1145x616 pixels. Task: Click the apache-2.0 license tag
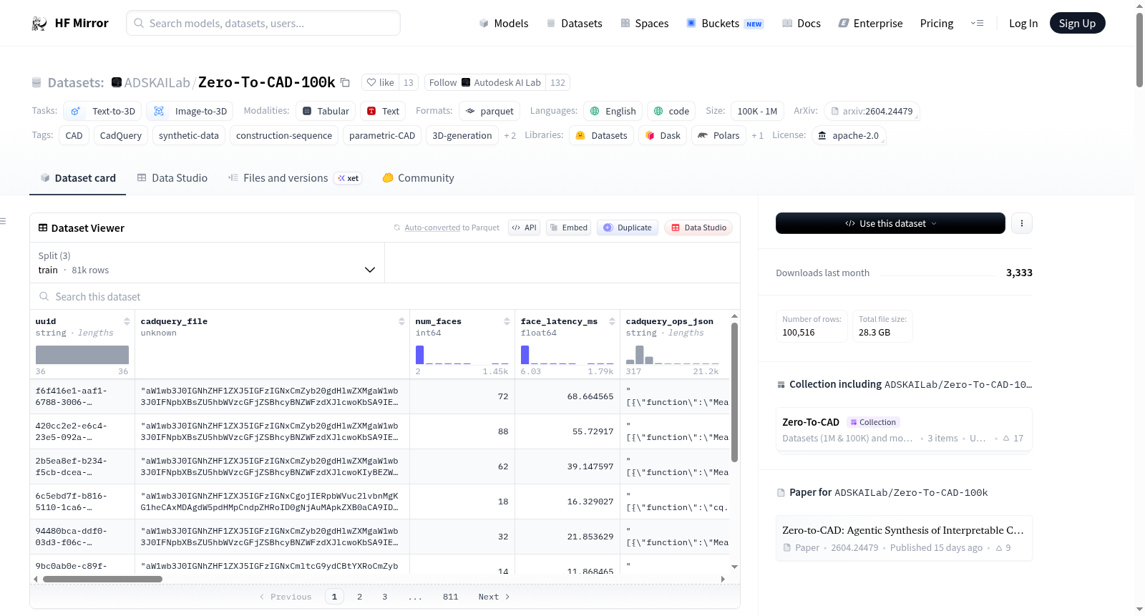(849, 135)
